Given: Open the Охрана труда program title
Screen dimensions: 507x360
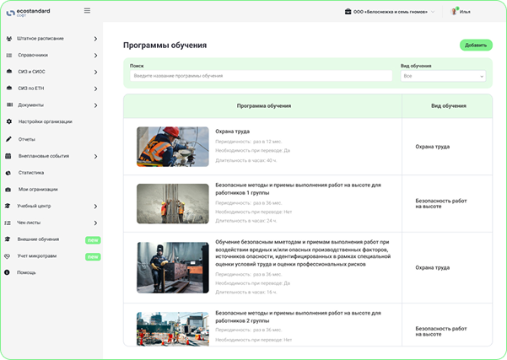Looking at the screenshot, I should pos(232,132).
